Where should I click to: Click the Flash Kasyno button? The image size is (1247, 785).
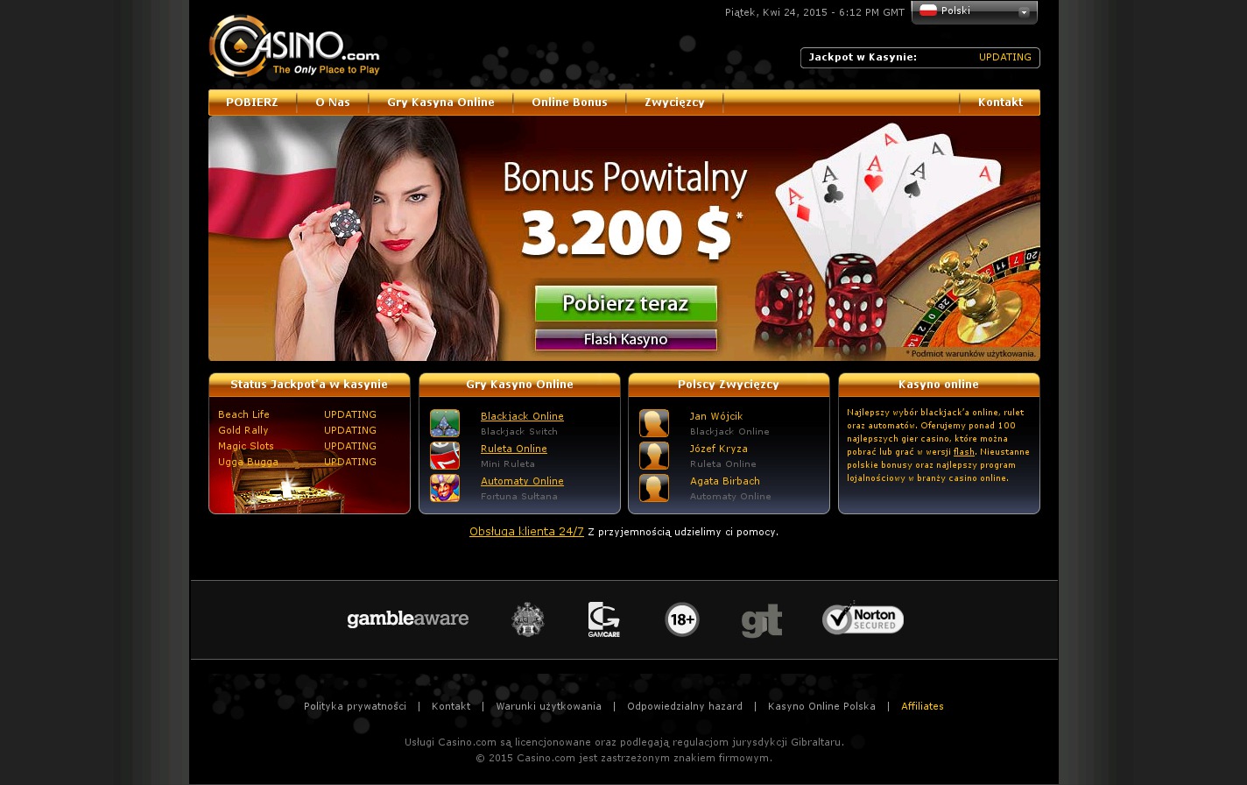point(626,340)
